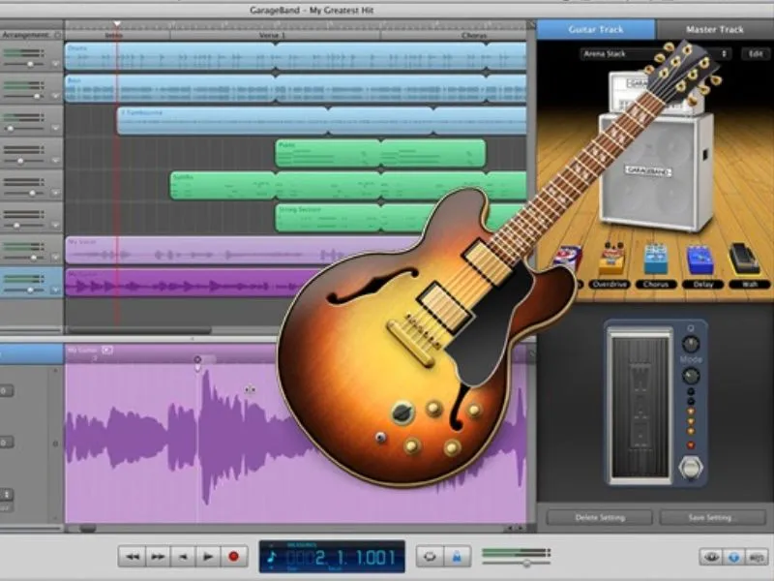Expand the My Vocal track header arrow
774x581 pixels.
(x=55, y=258)
